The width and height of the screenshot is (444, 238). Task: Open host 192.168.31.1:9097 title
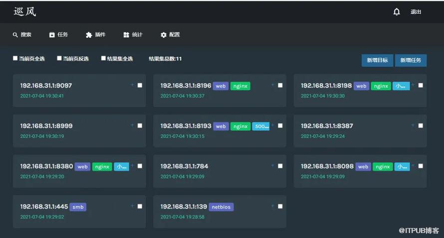(46, 85)
